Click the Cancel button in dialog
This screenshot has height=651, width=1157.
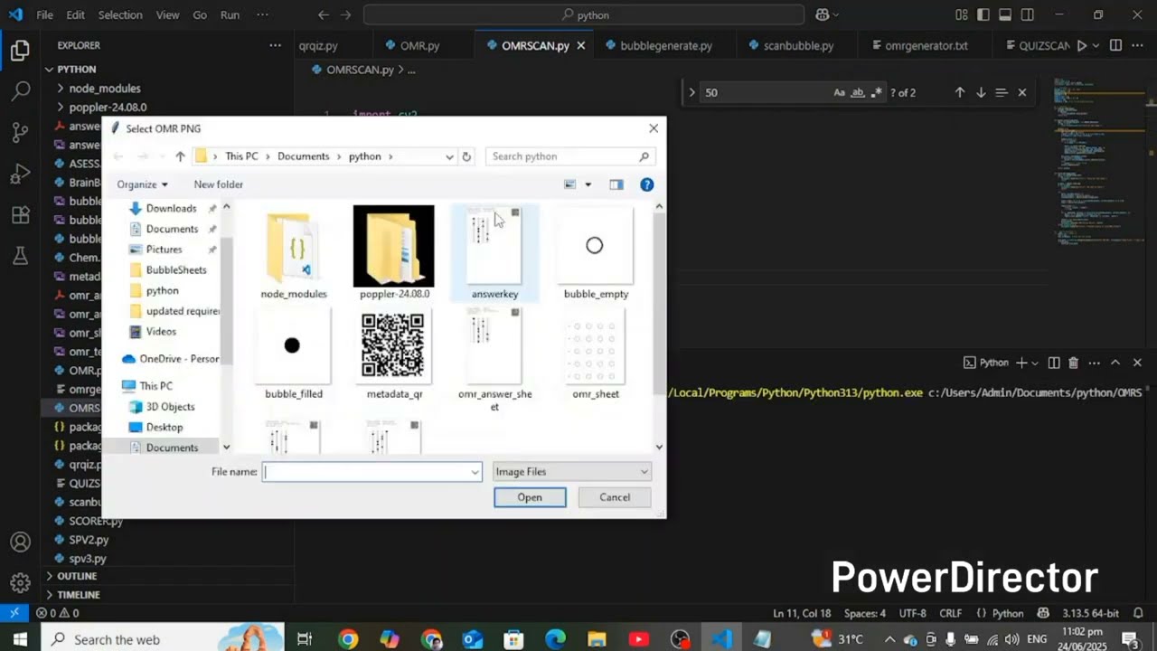coord(615,497)
